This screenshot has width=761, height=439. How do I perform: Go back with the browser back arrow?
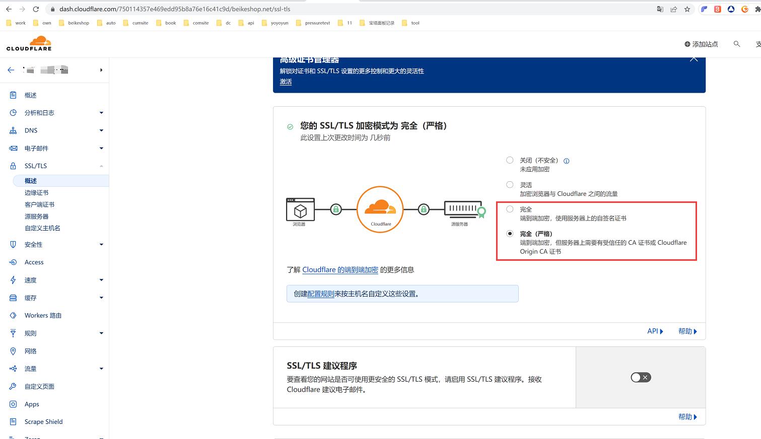tap(9, 9)
